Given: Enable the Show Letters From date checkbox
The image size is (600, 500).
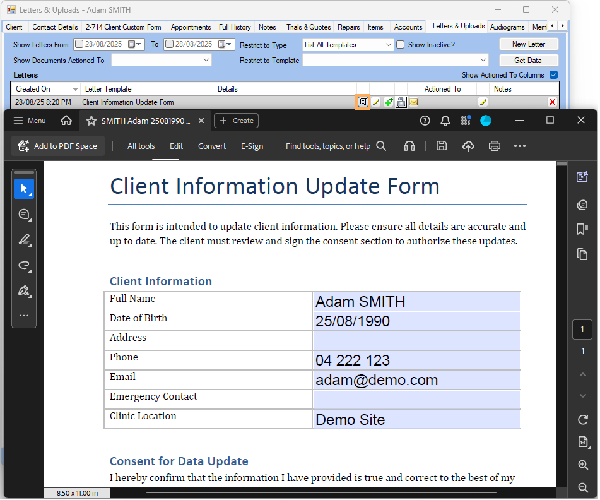Looking at the screenshot, I should pos(79,44).
